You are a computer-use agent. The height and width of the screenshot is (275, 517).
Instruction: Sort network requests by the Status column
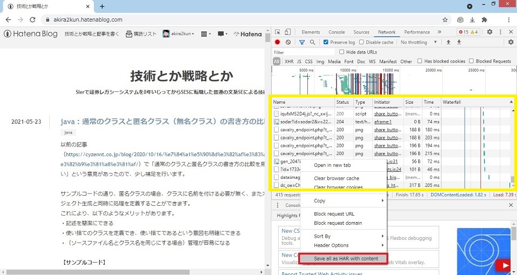tap(344, 102)
